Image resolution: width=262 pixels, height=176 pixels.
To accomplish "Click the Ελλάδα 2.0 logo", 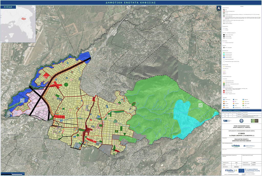I will click(x=231, y=170).
